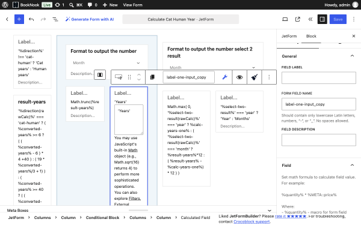Click into the Field Label input
Image resolution: width=361 pixels, height=225 pixels.
point(319,78)
